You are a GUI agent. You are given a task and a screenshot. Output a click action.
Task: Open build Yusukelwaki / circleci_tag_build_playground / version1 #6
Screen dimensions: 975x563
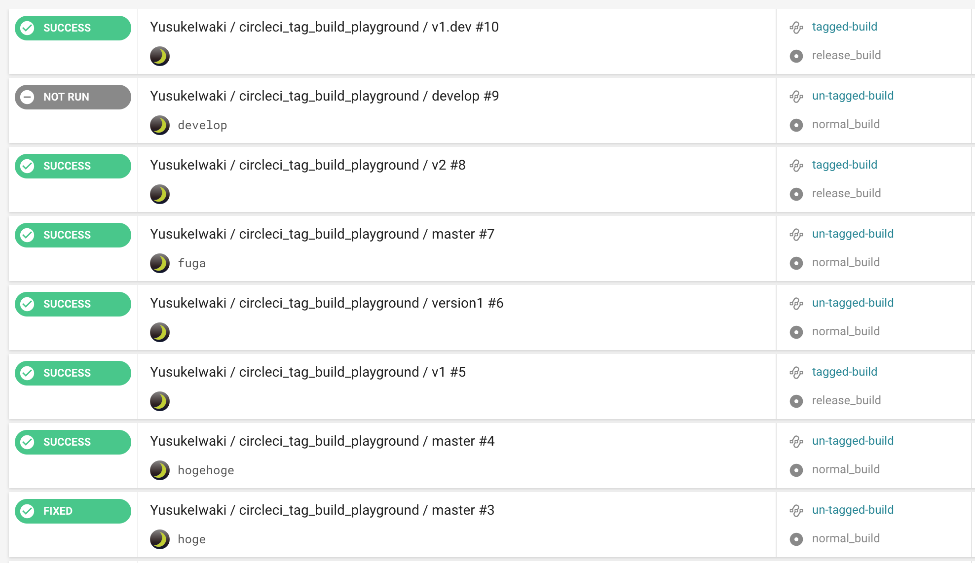point(327,303)
